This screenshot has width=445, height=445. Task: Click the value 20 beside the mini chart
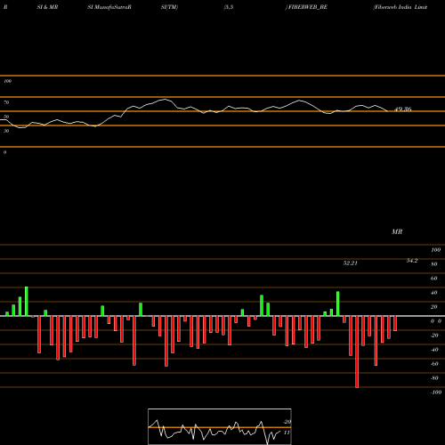pos(287,422)
